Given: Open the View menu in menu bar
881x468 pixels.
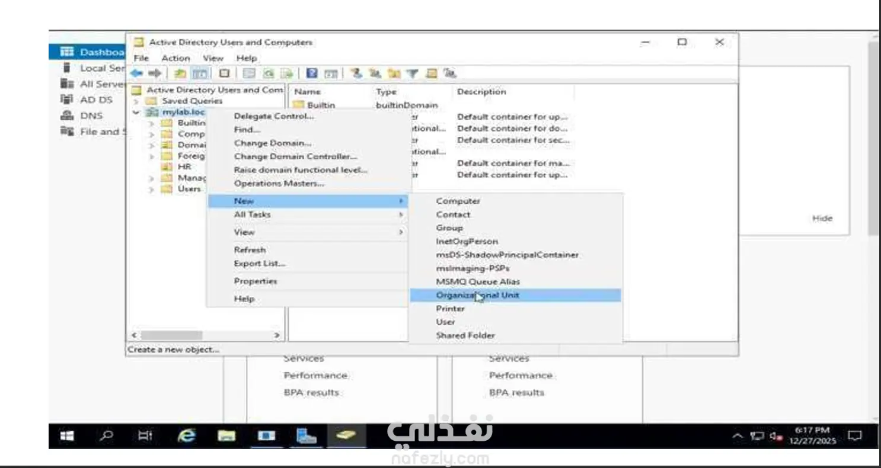Looking at the screenshot, I should pos(213,58).
